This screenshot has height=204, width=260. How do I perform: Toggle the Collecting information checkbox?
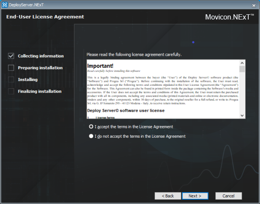[x=11, y=56]
